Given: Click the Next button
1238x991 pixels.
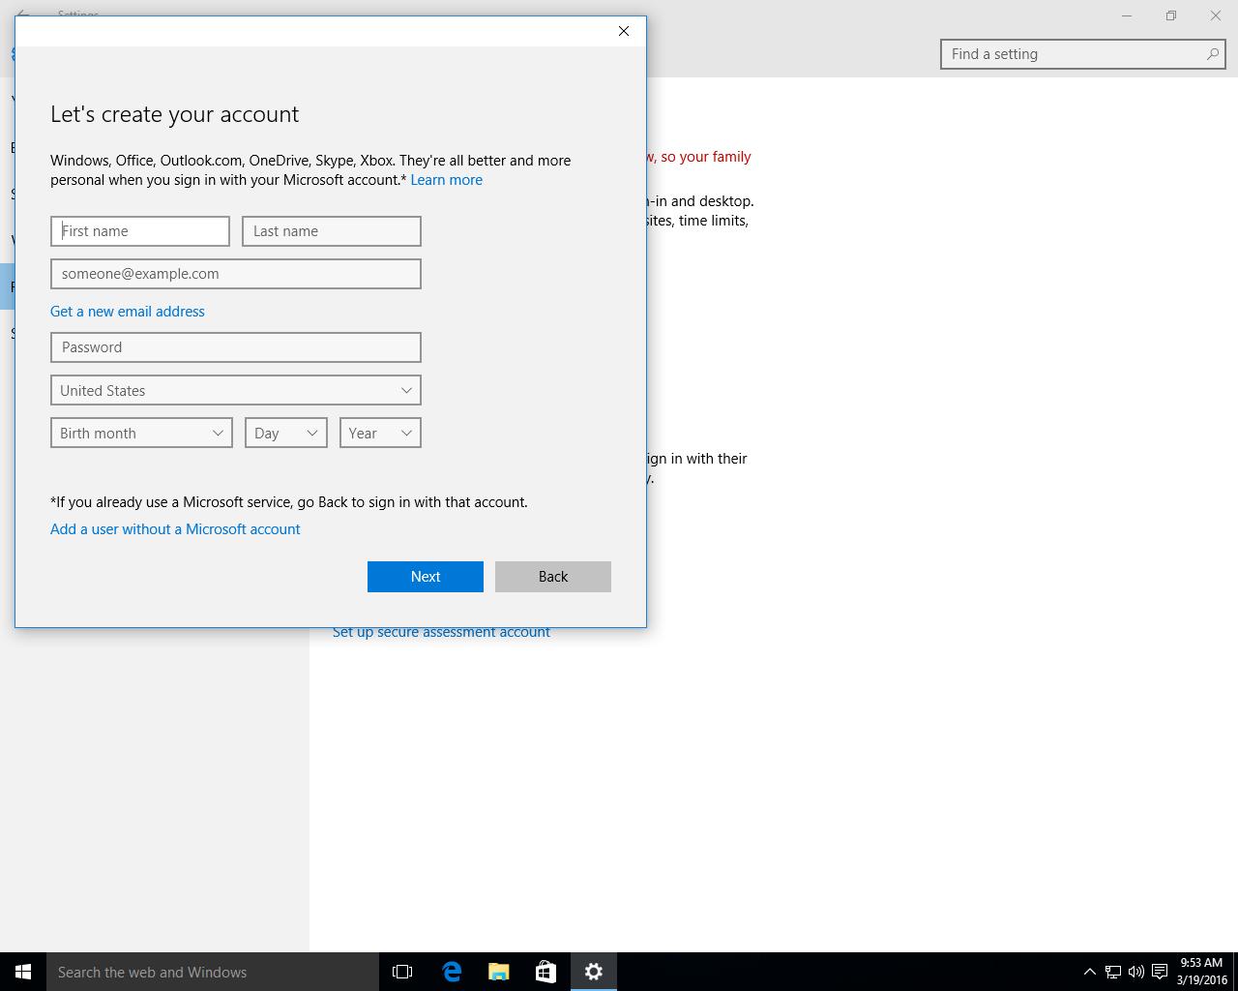Looking at the screenshot, I should click(x=426, y=577).
